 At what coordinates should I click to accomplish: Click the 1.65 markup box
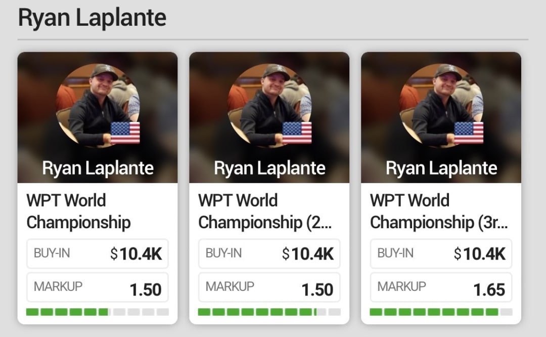coord(441,287)
